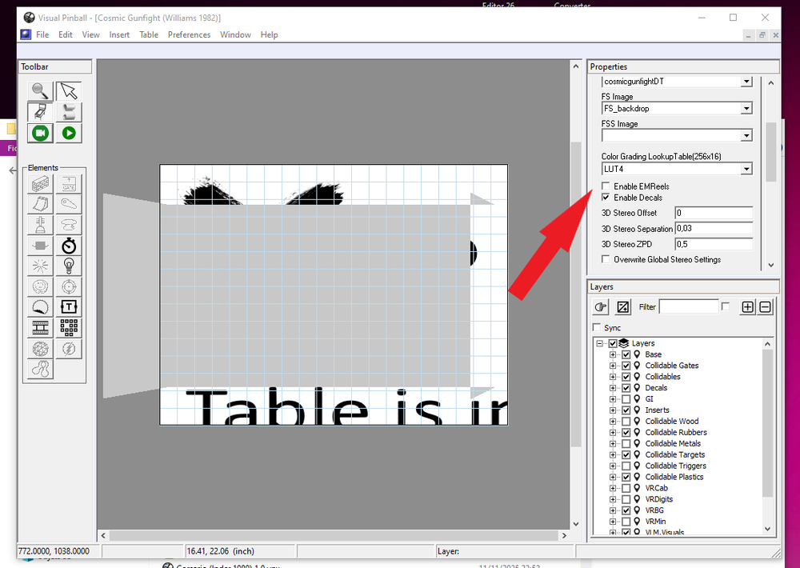Pick the Target crosshair element tool
The height and width of the screenshot is (568, 800).
click(x=69, y=286)
